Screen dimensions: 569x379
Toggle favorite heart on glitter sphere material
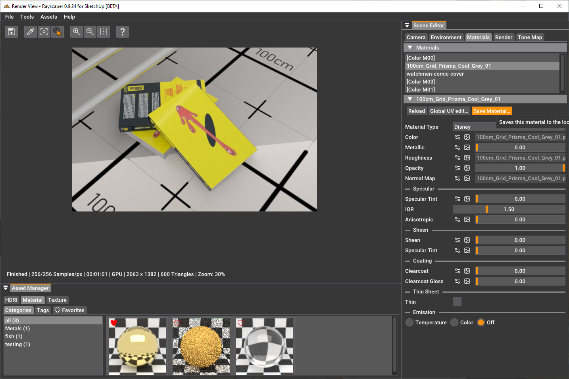point(177,323)
